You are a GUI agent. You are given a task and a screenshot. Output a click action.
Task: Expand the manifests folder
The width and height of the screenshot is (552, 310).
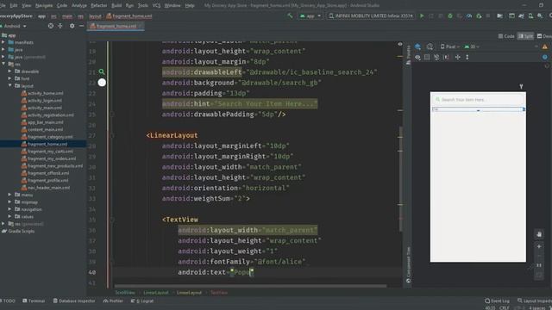pos(3,42)
